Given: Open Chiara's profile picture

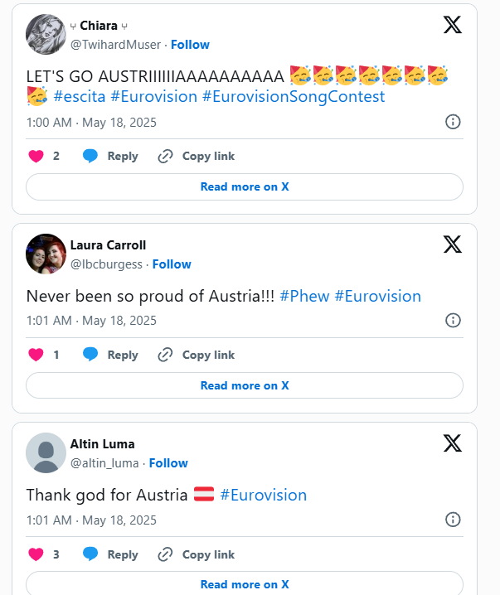Looking at the screenshot, I should pos(46,34).
